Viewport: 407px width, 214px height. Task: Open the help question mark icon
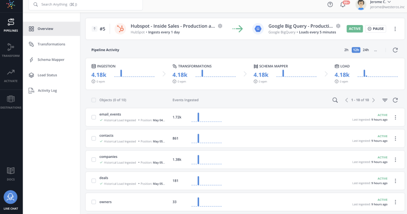pyautogui.click(x=330, y=4)
